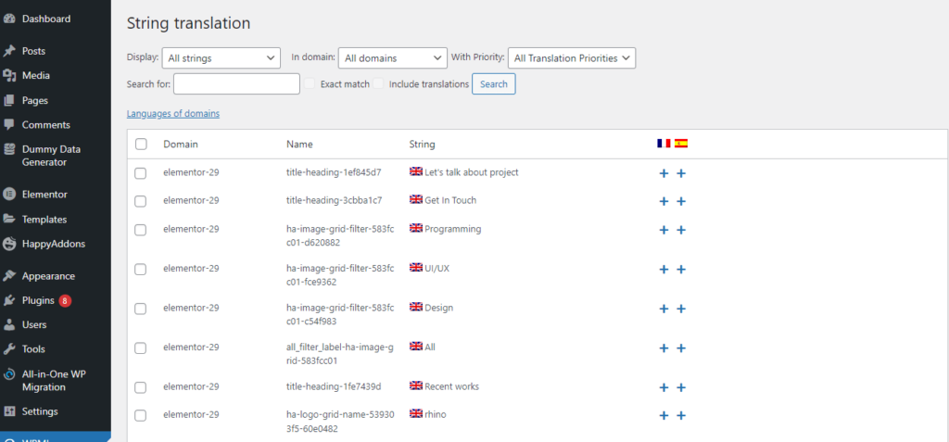Click the Plugins plug icon in sidebar

click(9, 300)
